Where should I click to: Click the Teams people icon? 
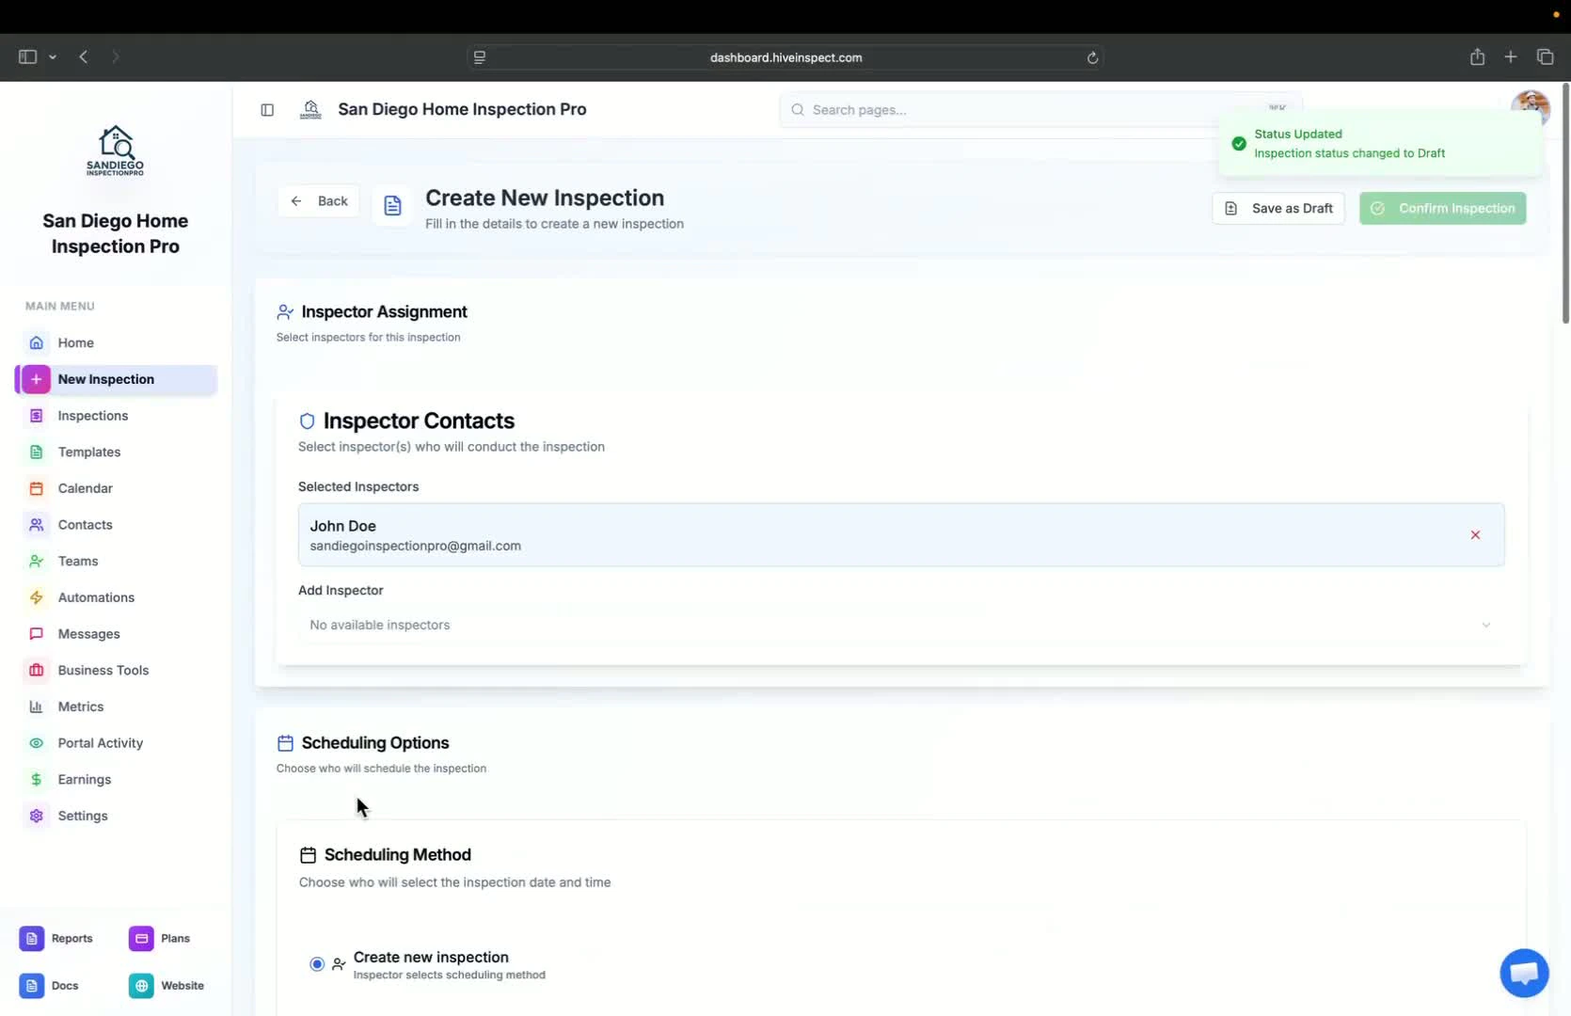[x=37, y=561]
